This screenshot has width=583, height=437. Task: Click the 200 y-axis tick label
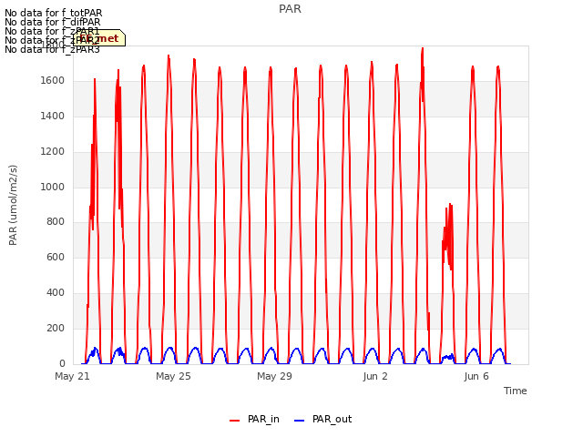click(x=56, y=328)
